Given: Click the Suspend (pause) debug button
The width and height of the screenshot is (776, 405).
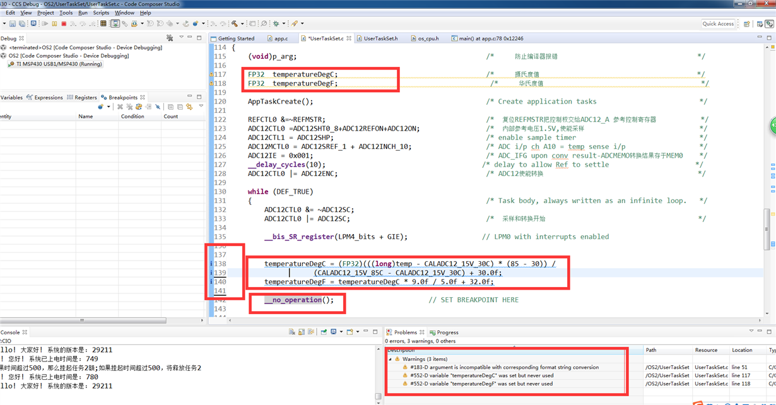Looking at the screenshot, I should tap(54, 23).
